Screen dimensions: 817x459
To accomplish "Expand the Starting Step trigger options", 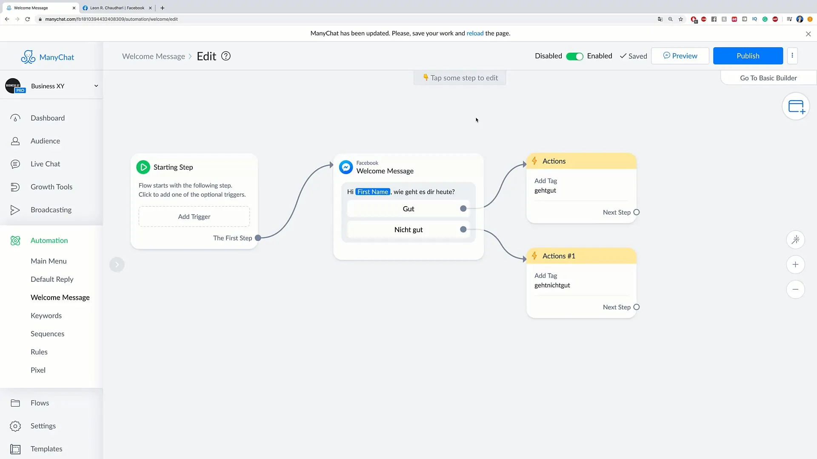I will [x=194, y=216].
